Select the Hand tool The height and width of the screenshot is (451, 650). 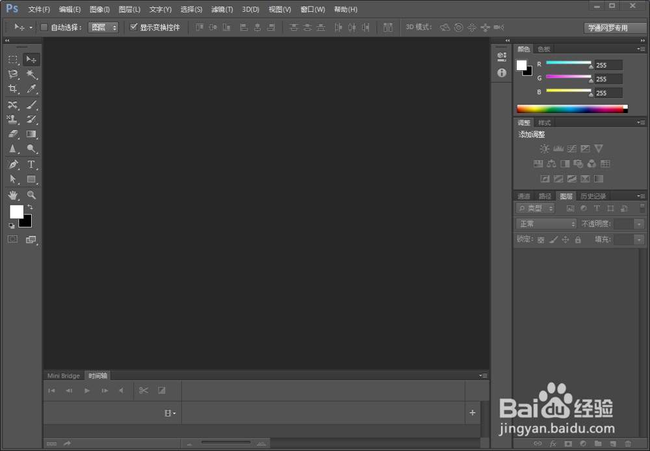click(x=13, y=195)
